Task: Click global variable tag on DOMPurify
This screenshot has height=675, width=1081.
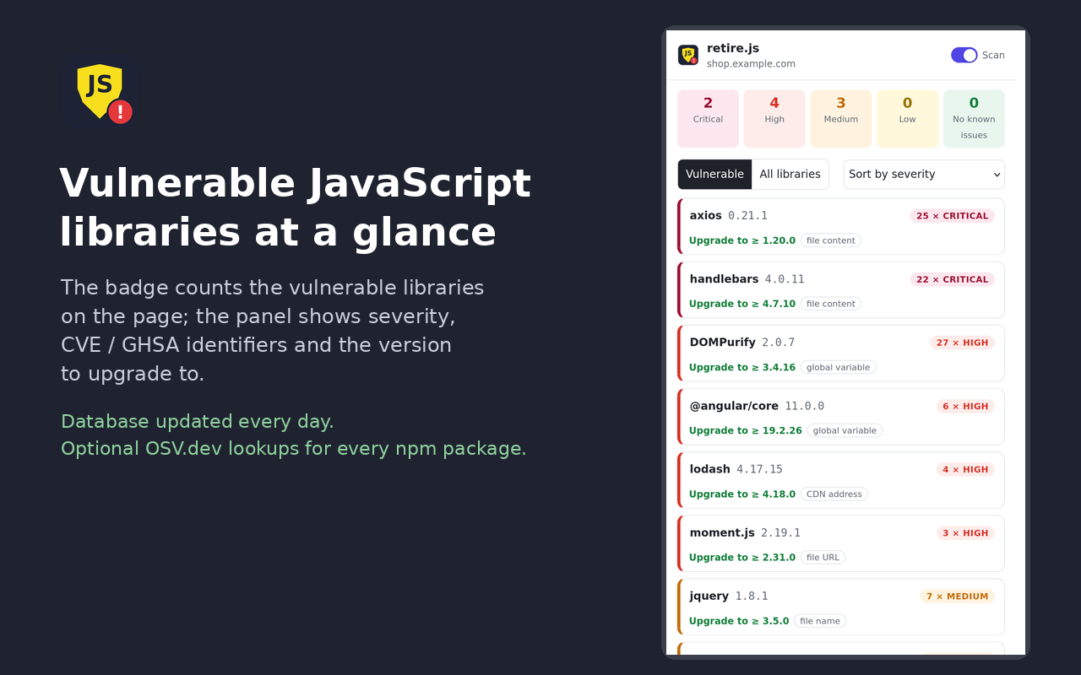Action: (x=838, y=367)
